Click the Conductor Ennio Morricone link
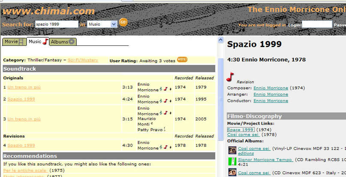The image size is (346, 177). (271, 101)
